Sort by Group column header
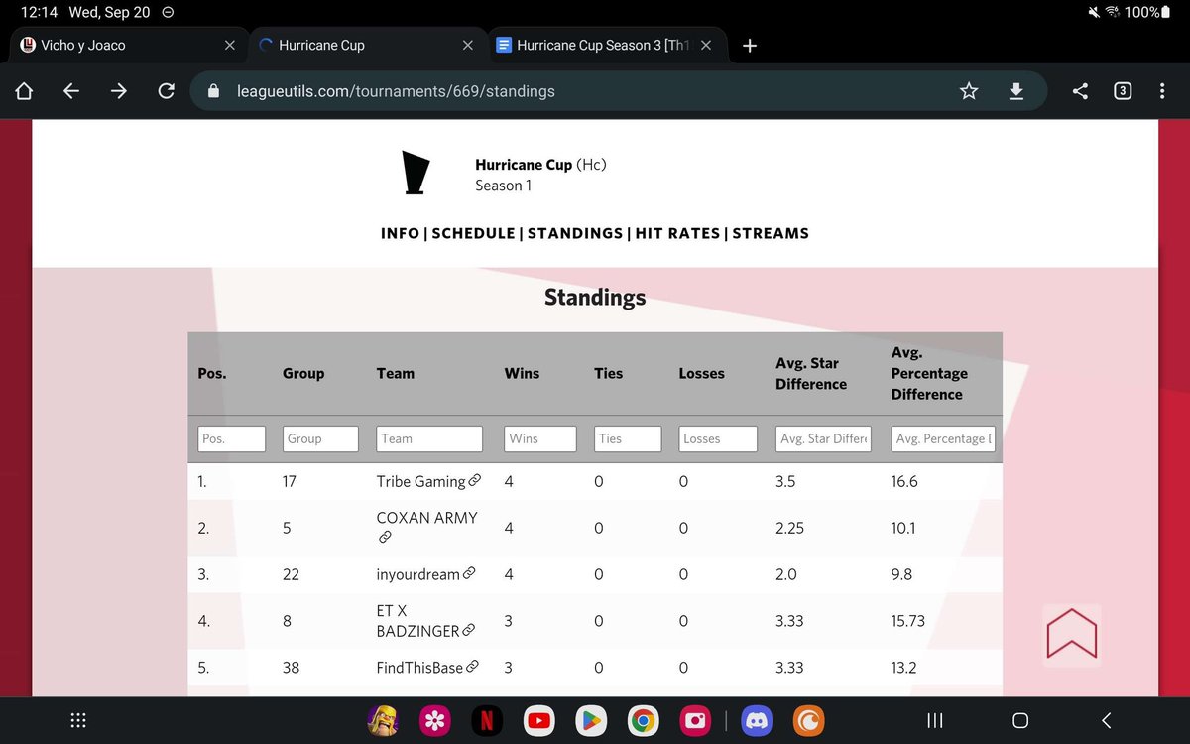The width and height of the screenshot is (1190, 744). [x=303, y=373]
